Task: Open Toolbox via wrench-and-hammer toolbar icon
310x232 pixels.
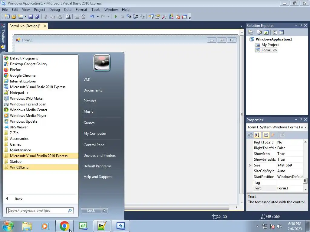Action: pyautogui.click(x=164, y=17)
